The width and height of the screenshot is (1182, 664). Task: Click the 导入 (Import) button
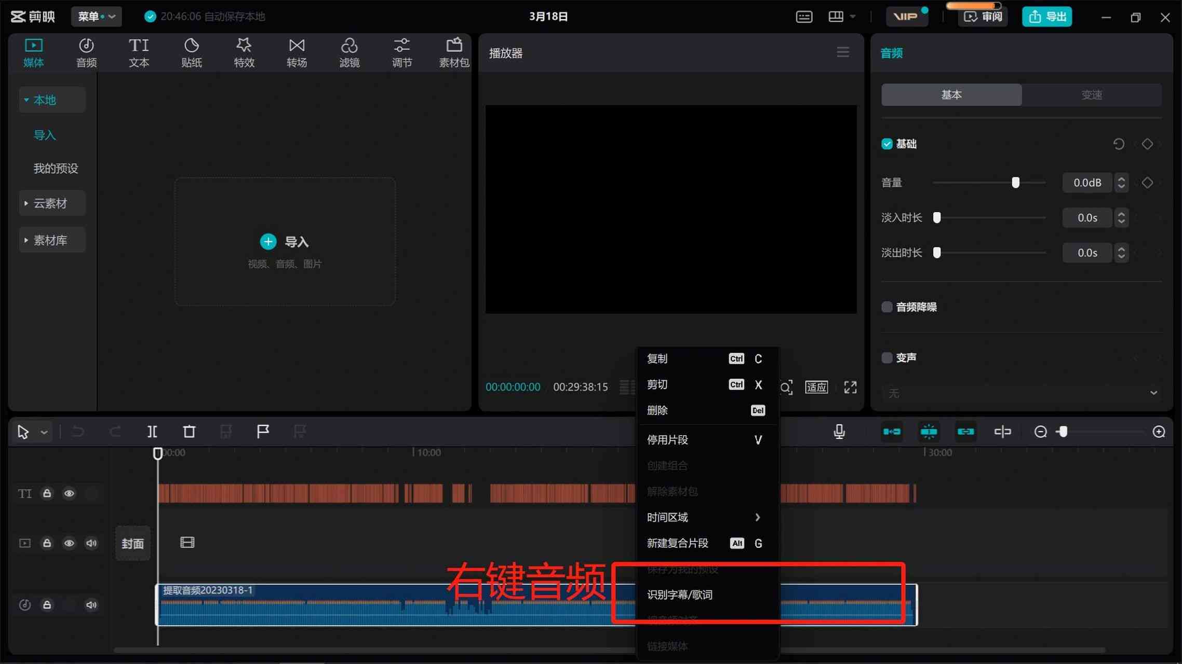(x=284, y=242)
